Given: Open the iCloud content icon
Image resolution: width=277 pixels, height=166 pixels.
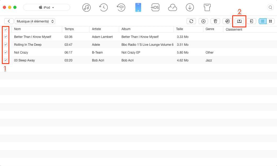Looking at the screenshot, I should point(172,8).
